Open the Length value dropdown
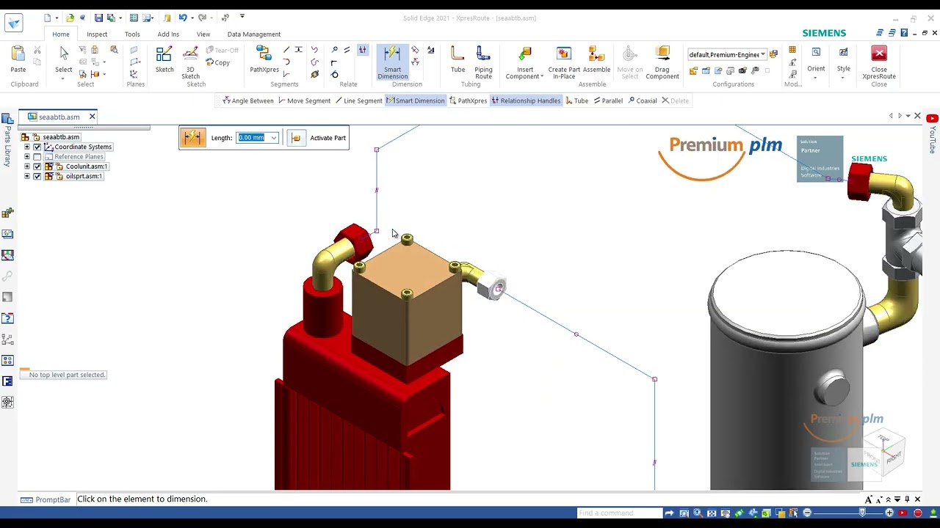 [x=274, y=138]
